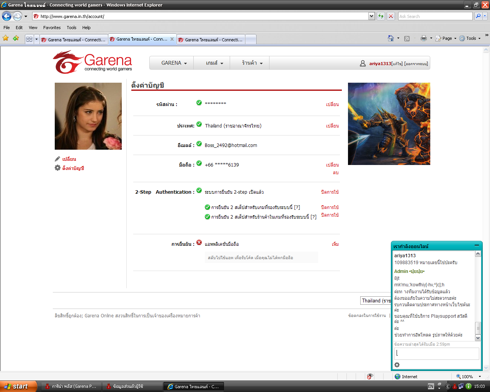The image size is (490, 392).
Task: Open the search provider options dropdown
Action: [x=485, y=16]
